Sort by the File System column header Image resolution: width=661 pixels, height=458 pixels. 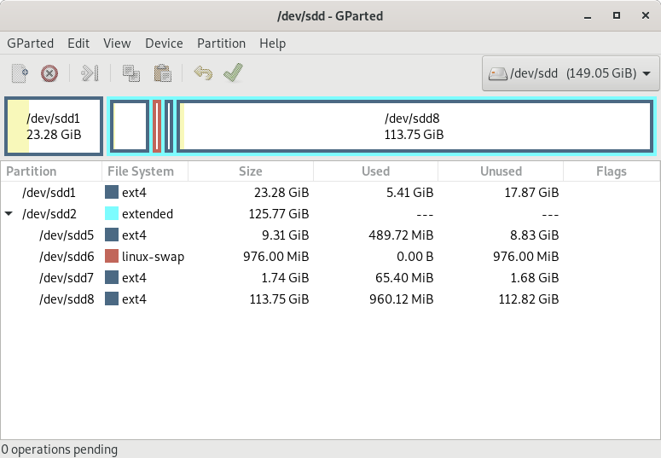(x=145, y=171)
